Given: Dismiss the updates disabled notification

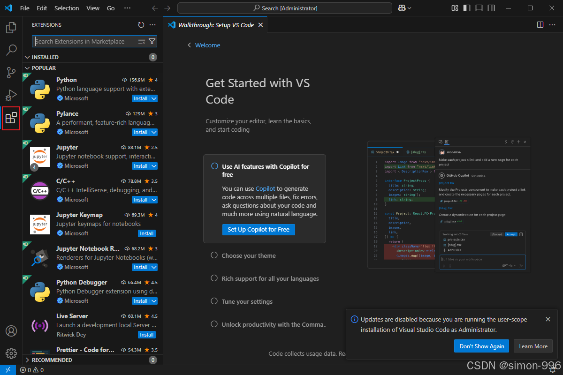Looking at the screenshot, I should [548, 319].
